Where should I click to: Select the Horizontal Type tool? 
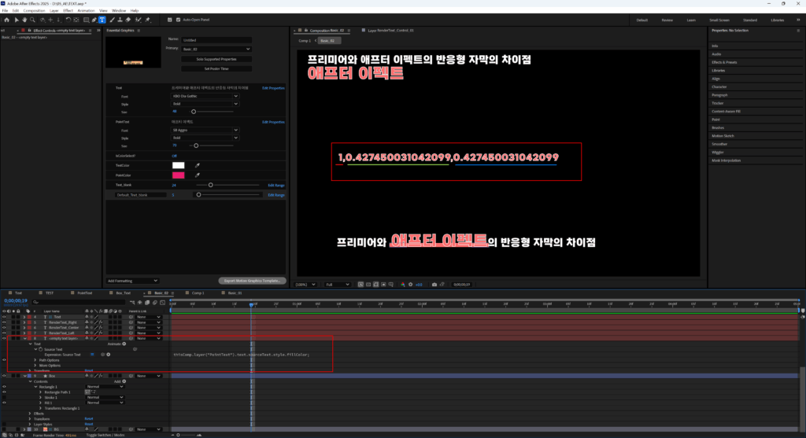pos(102,20)
